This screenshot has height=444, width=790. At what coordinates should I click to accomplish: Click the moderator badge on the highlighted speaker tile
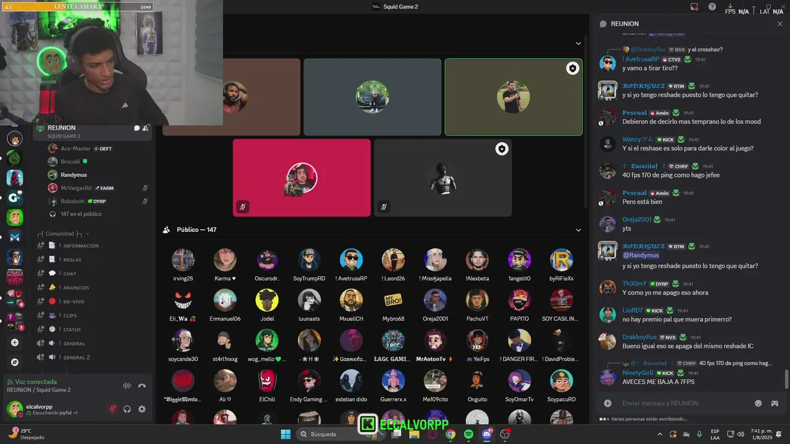tap(573, 68)
